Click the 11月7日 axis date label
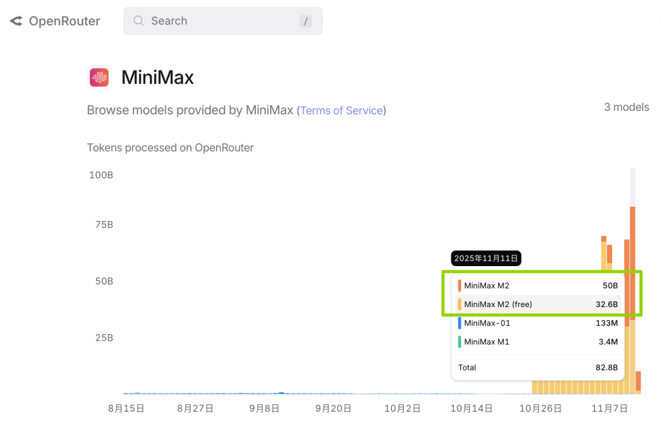 (x=609, y=409)
